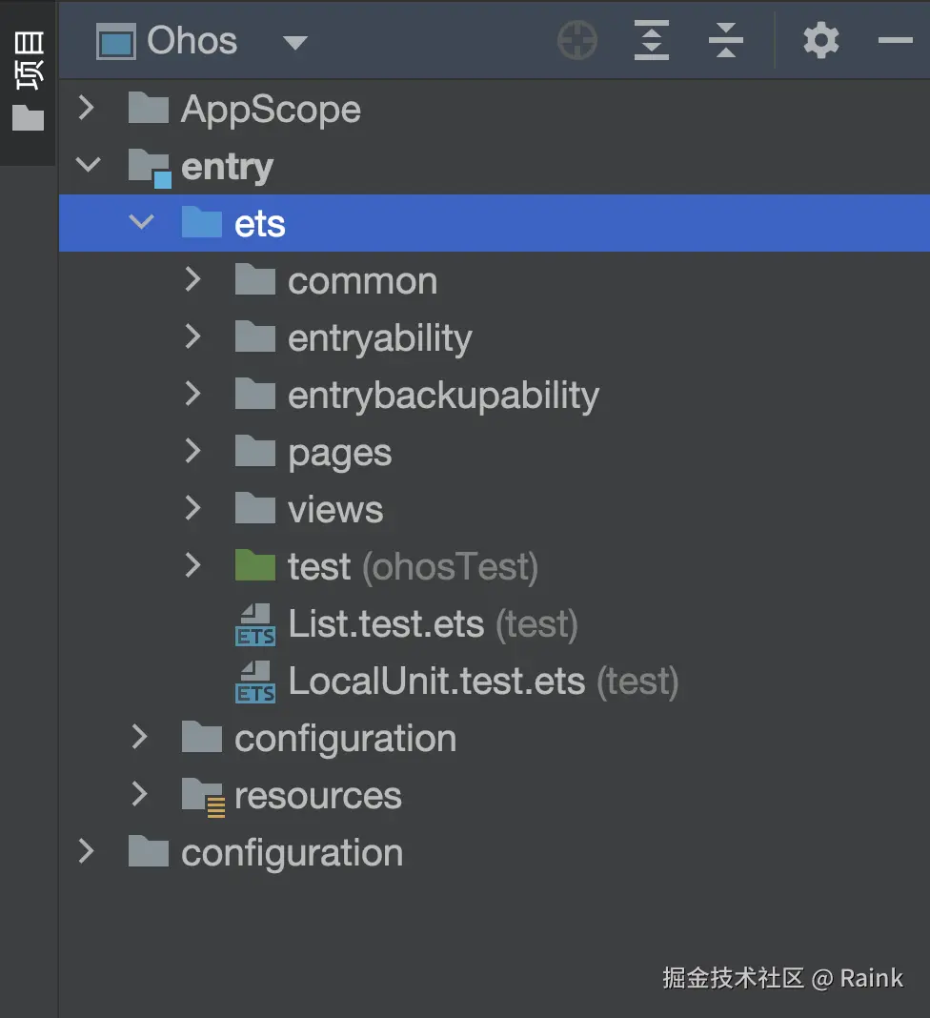Select the common folder
930x1018 pixels.
362,281
